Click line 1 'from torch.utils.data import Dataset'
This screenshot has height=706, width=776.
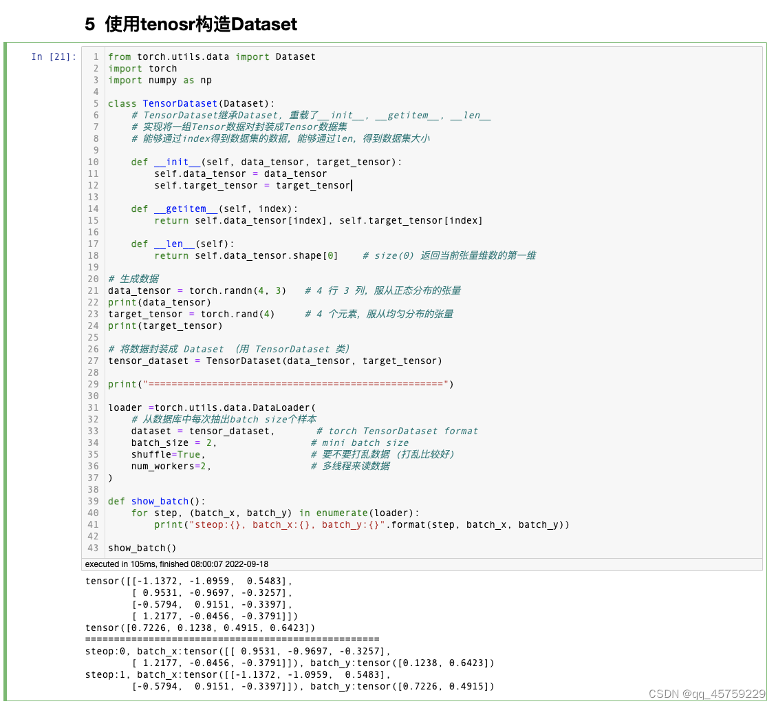point(212,57)
